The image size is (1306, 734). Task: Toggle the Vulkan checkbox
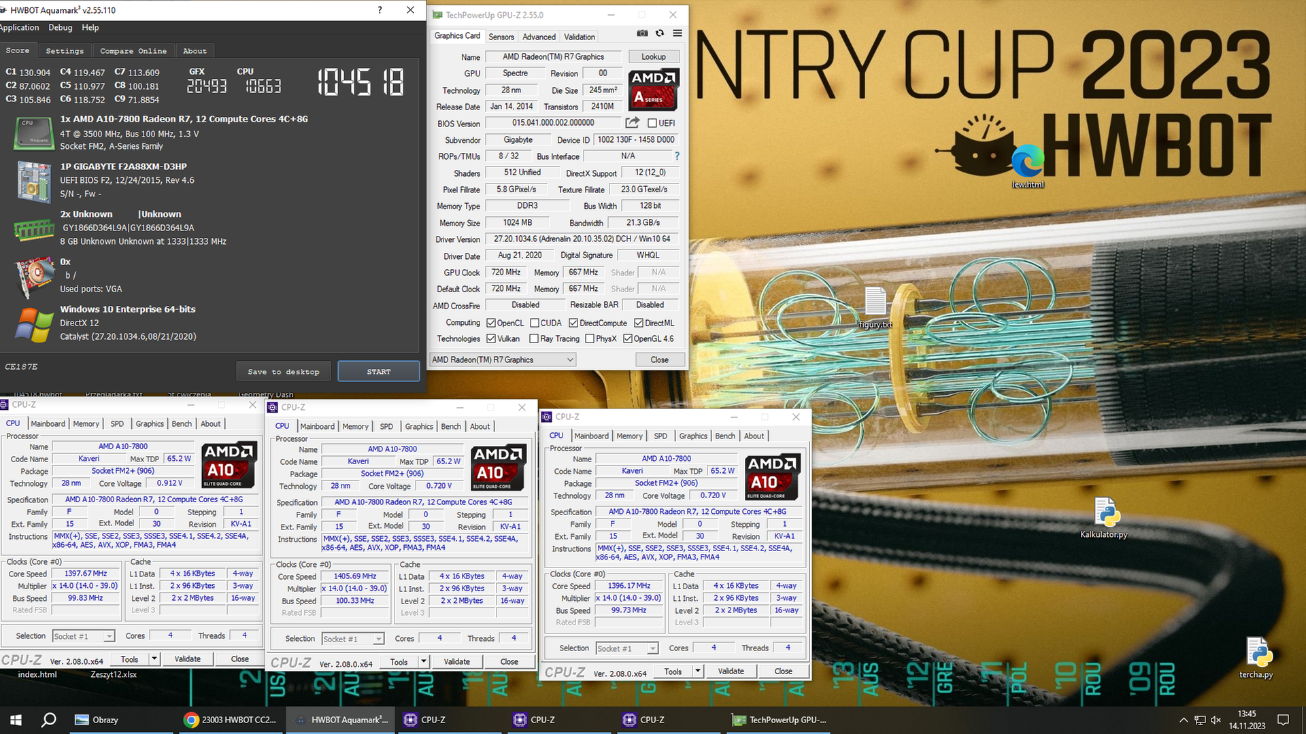[491, 338]
